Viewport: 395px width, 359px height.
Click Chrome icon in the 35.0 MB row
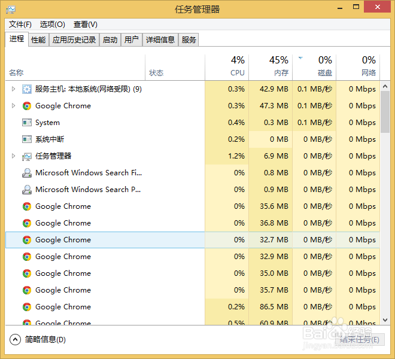27,273
